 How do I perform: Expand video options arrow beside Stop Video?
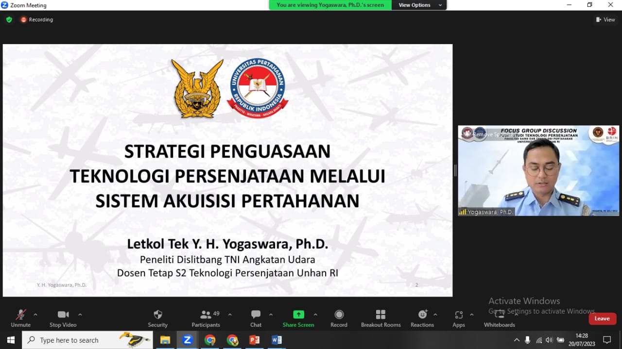pyautogui.click(x=80, y=315)
